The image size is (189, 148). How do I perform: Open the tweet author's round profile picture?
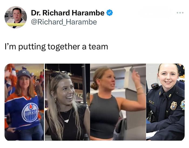(16, 17)
